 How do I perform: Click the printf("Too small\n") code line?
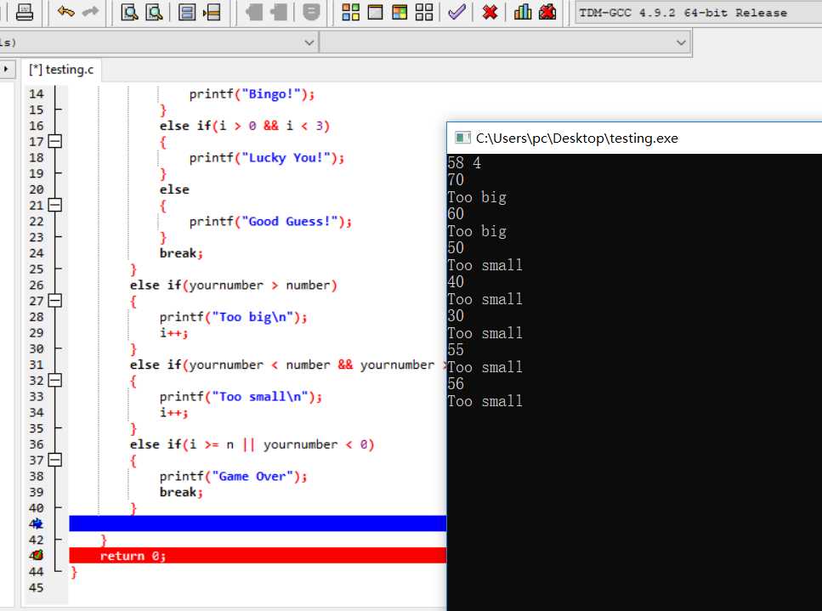pos(241,397)
